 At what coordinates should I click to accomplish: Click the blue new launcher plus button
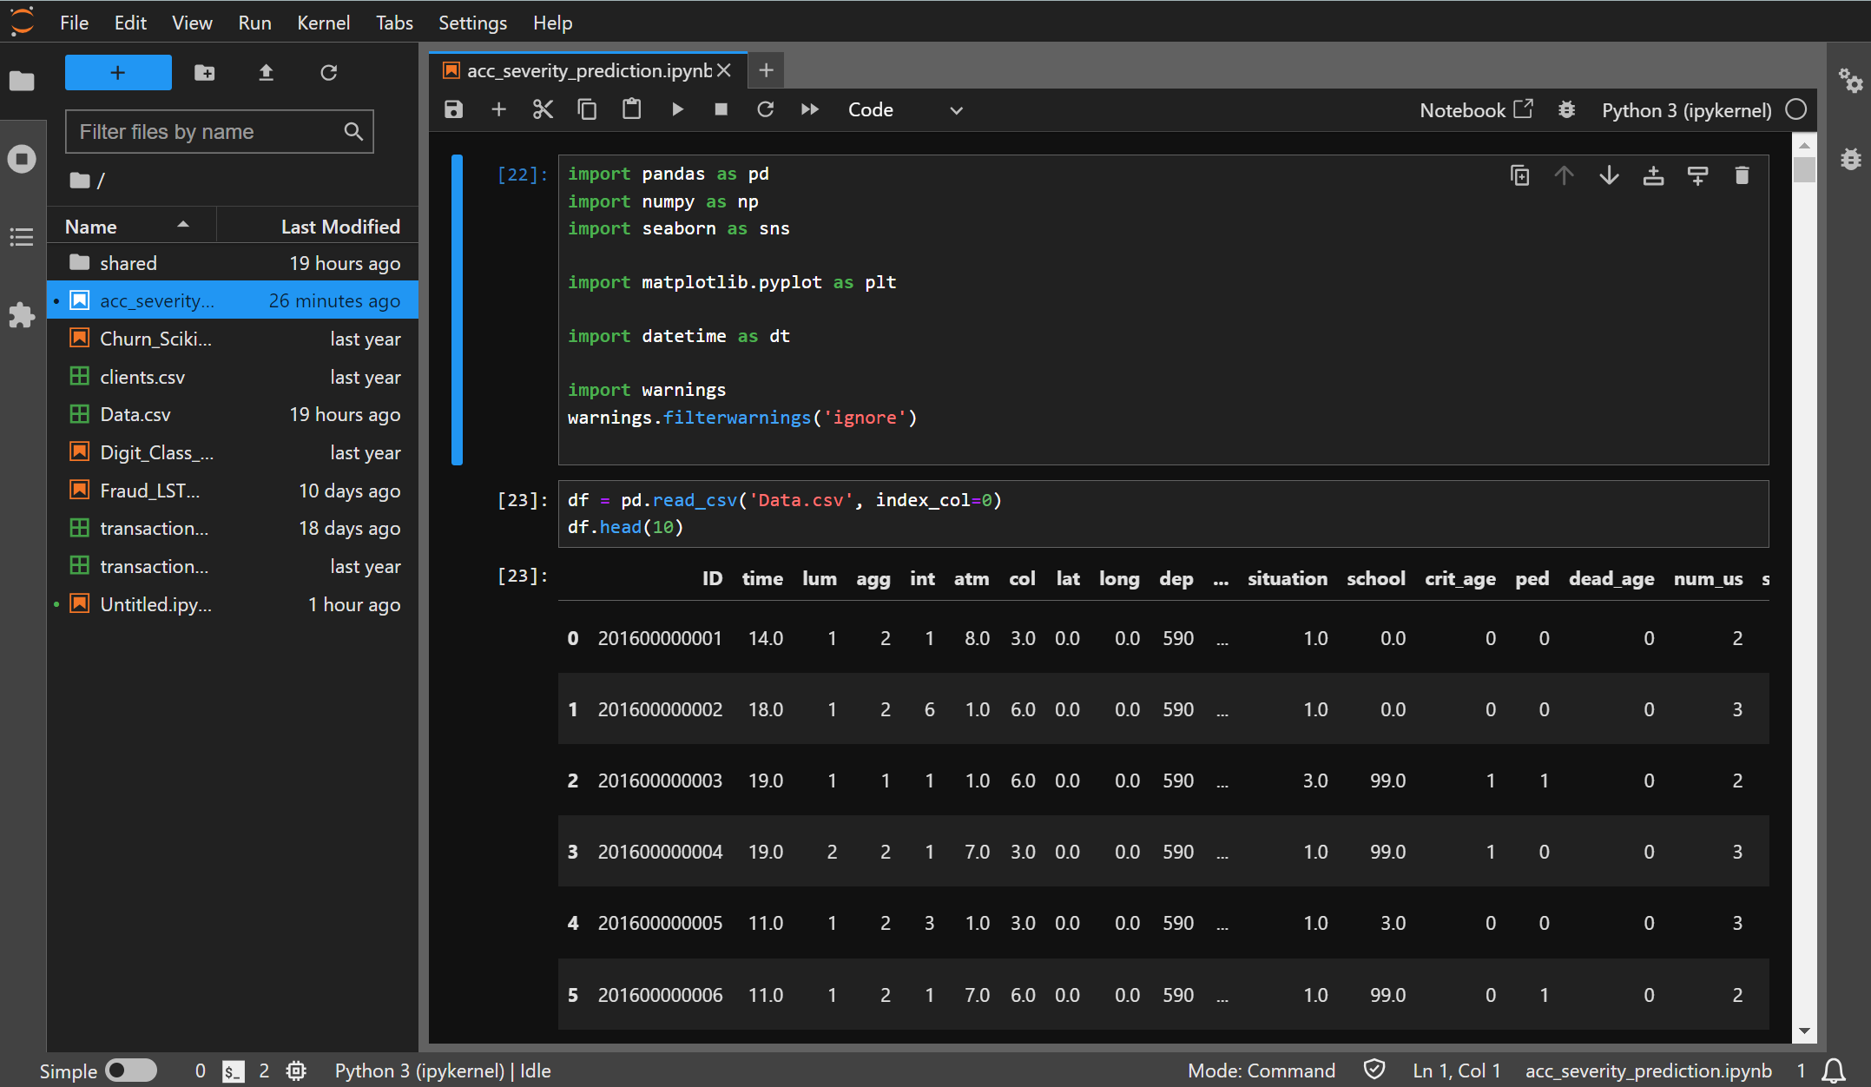(x=118, y=73)
